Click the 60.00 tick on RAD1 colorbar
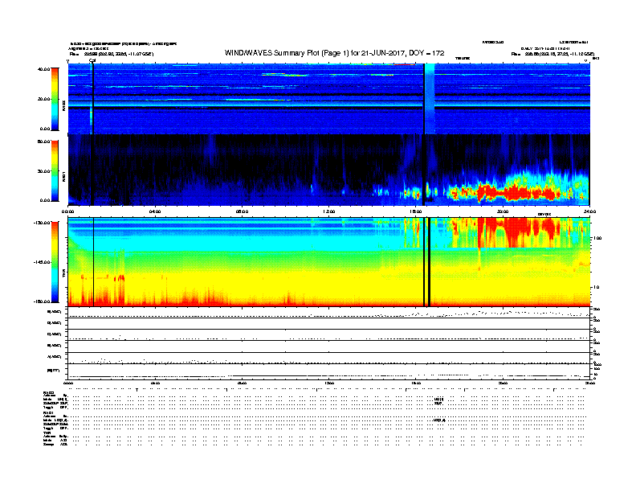Image resolution: width=636 pixels, height=492 pixels. pos(43,141)
